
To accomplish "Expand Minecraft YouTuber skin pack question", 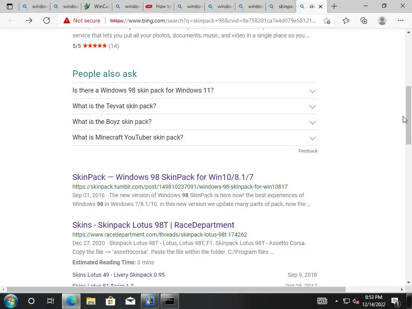I will 195,138.
